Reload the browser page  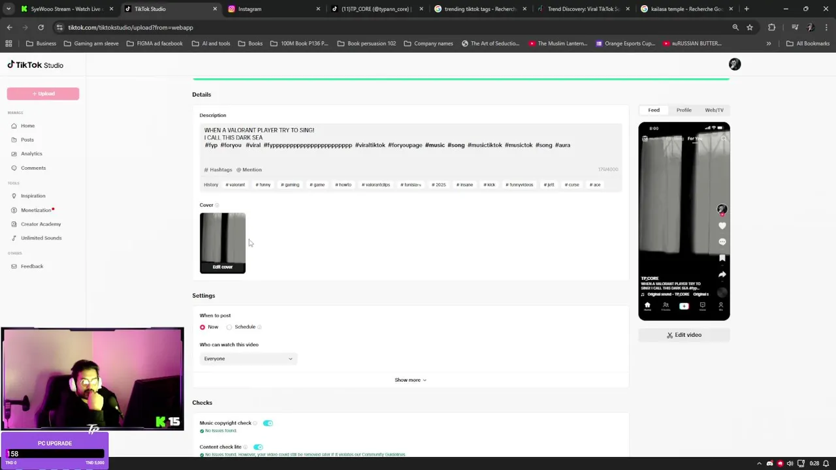40,27
